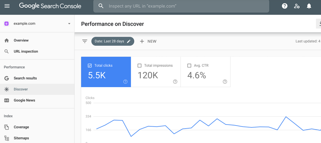This screenshot has width=321, height=143.
Task: Click the 120K total impressions value
Action: [148, 75]
